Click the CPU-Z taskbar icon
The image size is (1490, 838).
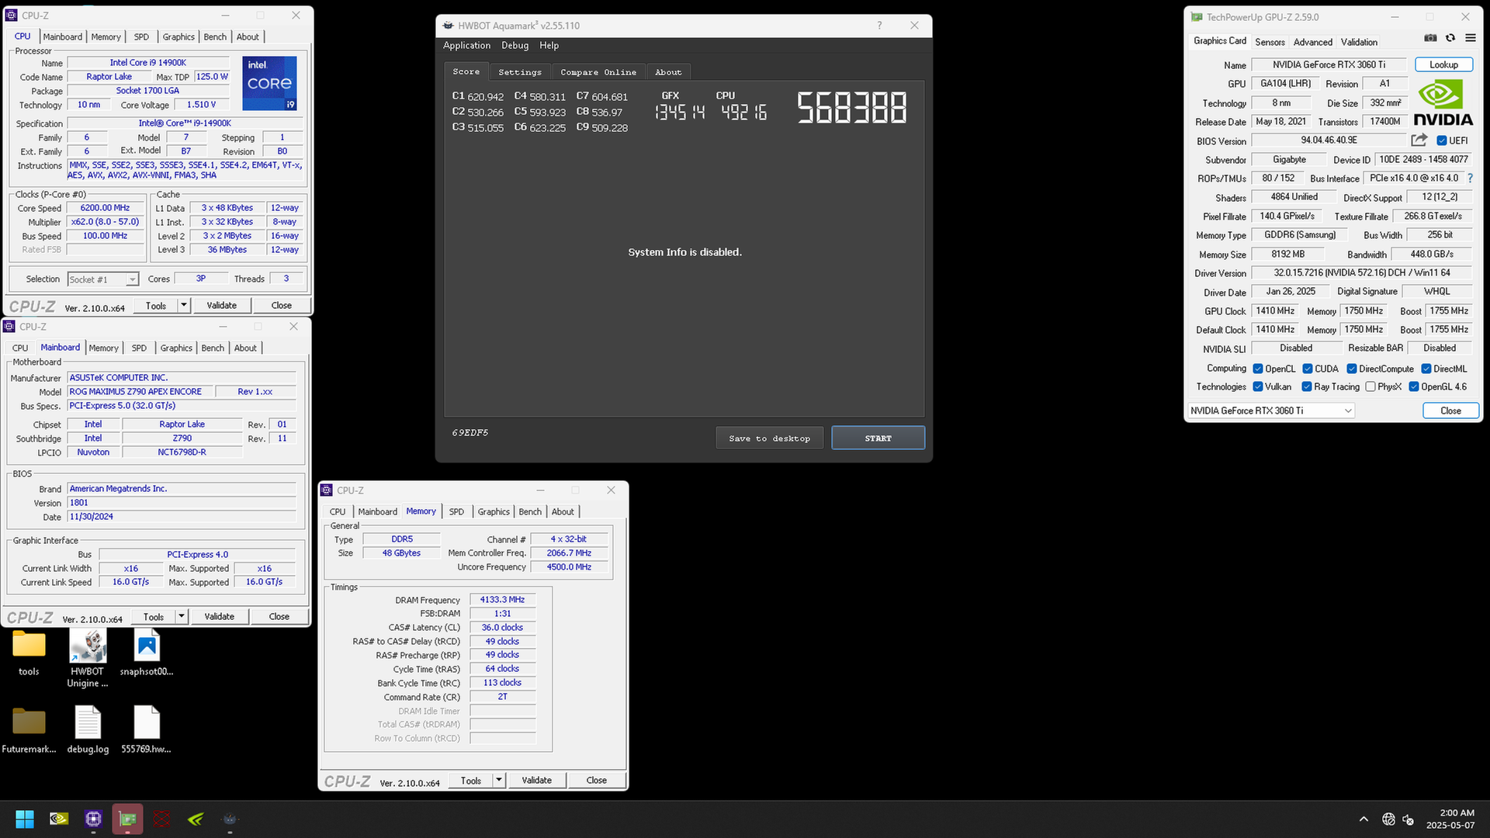[x=93, y=819]
